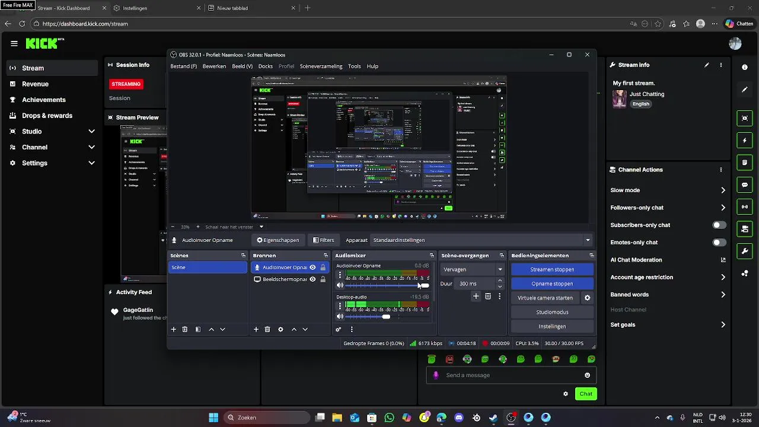Open Tools menu in OBS
The image size is (759, 427).
coord(355,66)
